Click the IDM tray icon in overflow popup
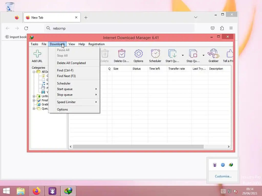This screenshot has height=196, width=262. [x=231, y=165]
